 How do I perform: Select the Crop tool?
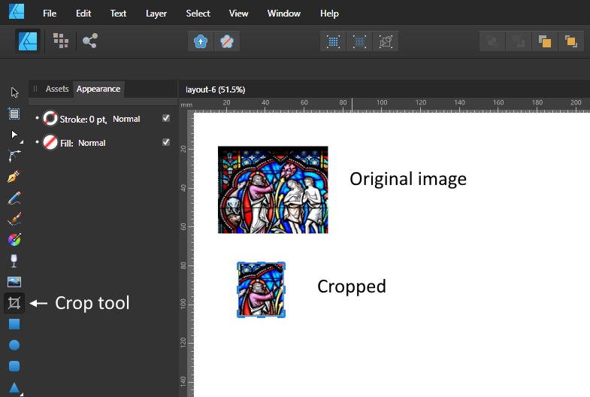(x=14, y=303)
